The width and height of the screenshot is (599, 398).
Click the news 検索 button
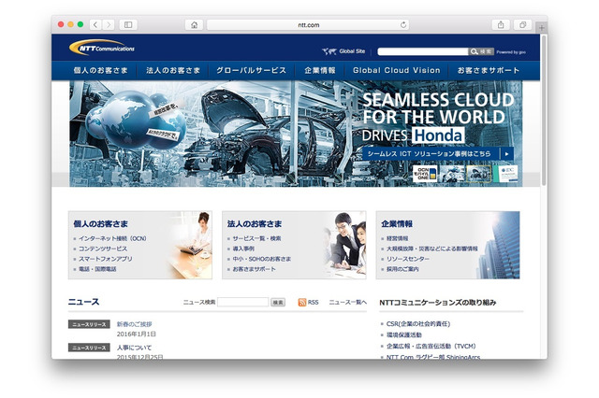[x=278, y=303]
